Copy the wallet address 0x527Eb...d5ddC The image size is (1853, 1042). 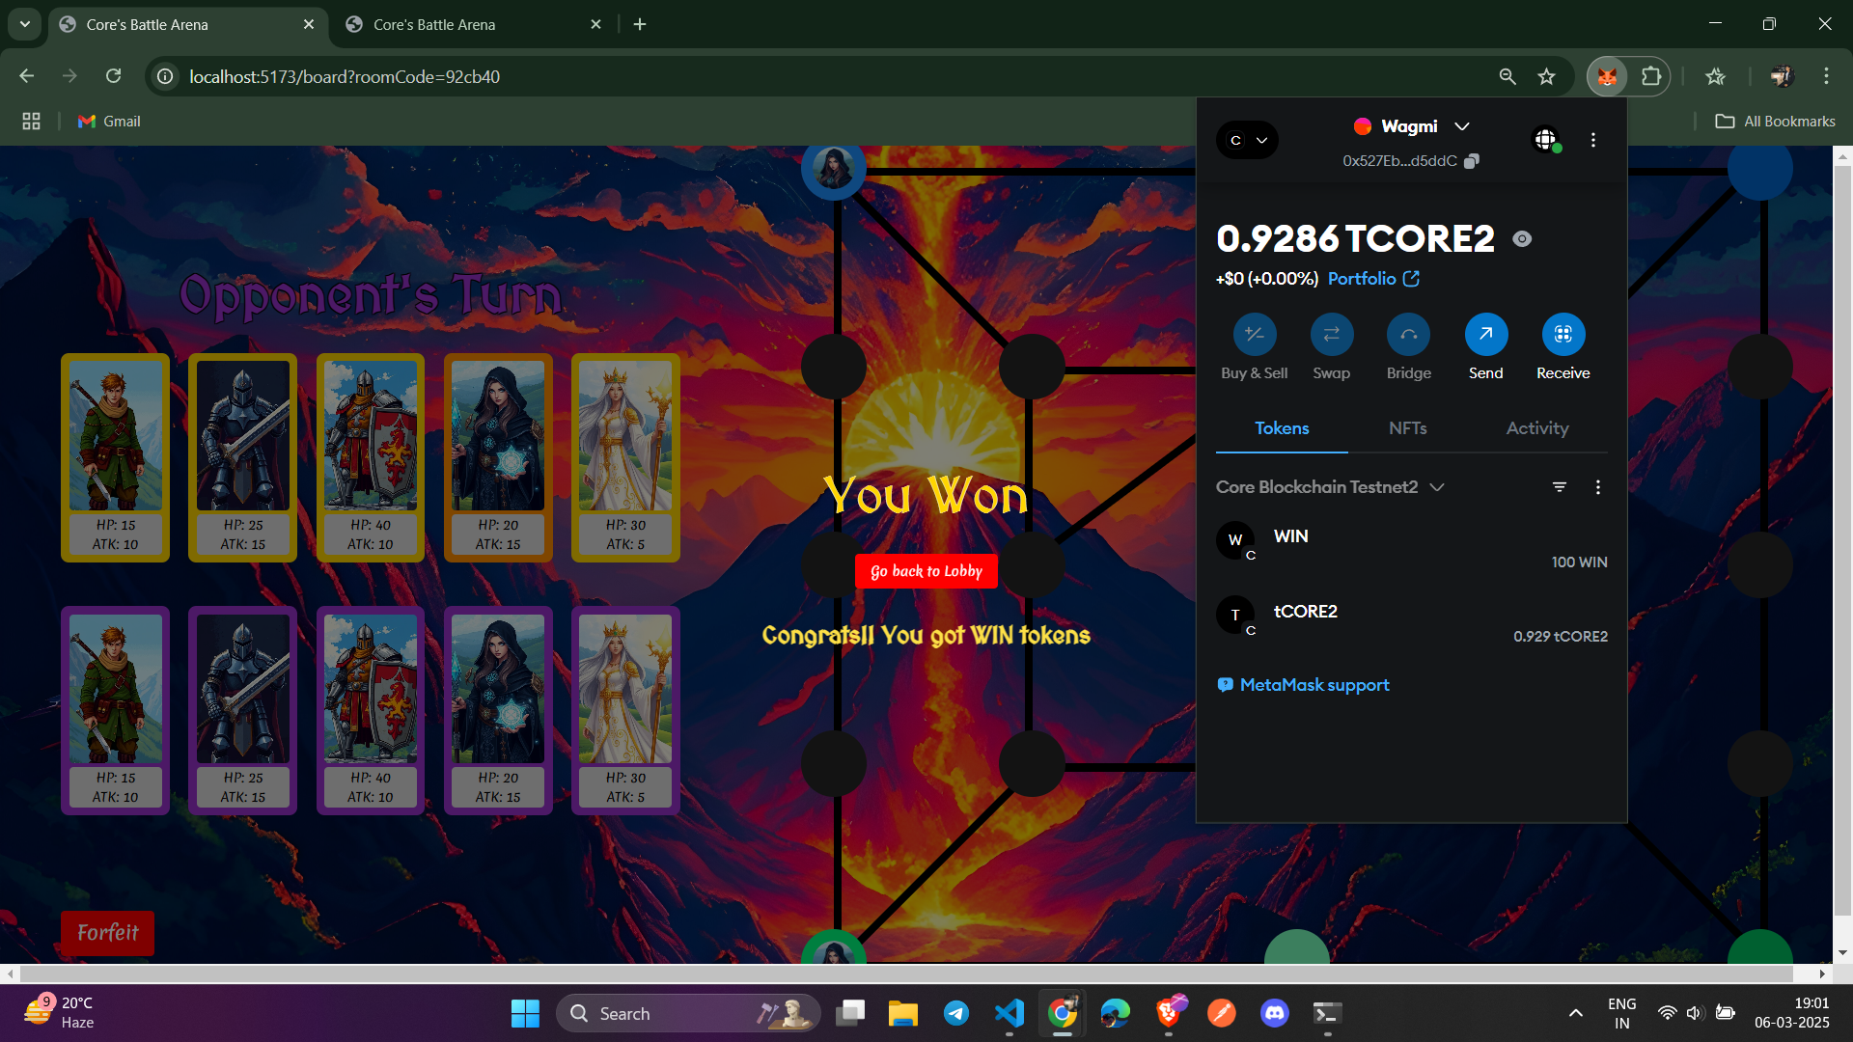click(1471, 161)
